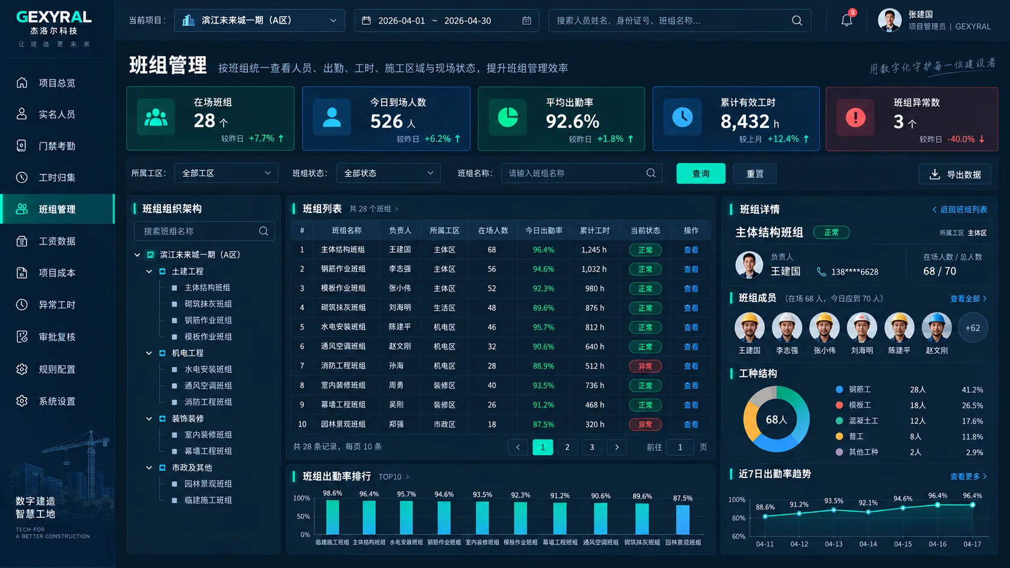
Task: Click 返回班组列表 link
Action: pos(959,209)
